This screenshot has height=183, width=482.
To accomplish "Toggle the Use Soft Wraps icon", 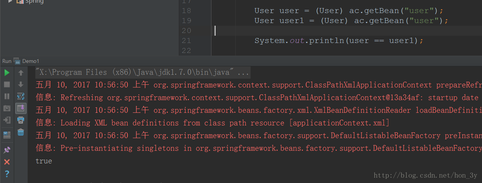I will click(21, 96).
